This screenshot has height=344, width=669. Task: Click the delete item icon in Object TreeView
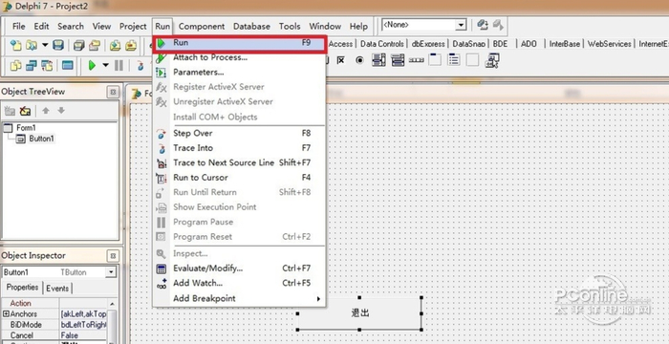point(25,111)
